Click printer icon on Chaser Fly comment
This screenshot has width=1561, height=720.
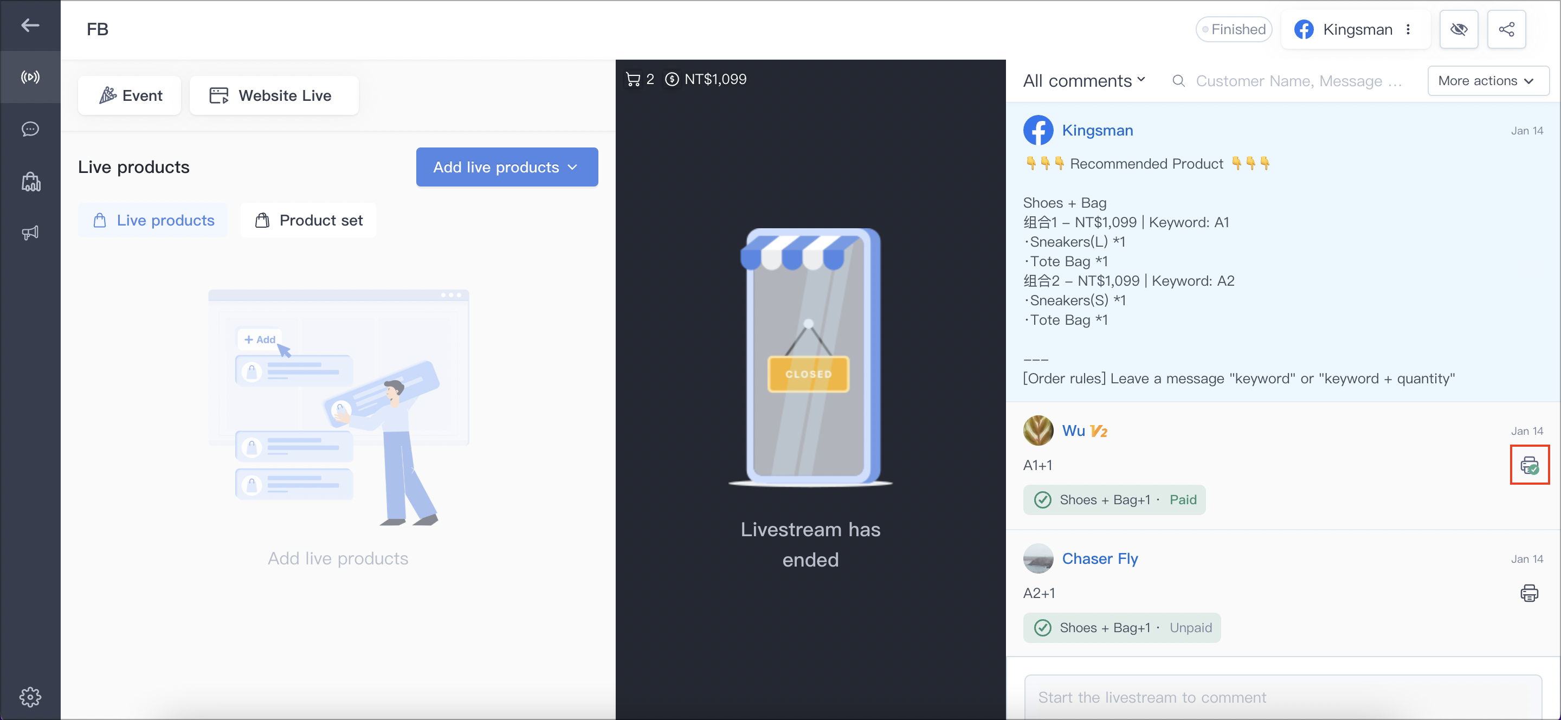[1529, 593]
